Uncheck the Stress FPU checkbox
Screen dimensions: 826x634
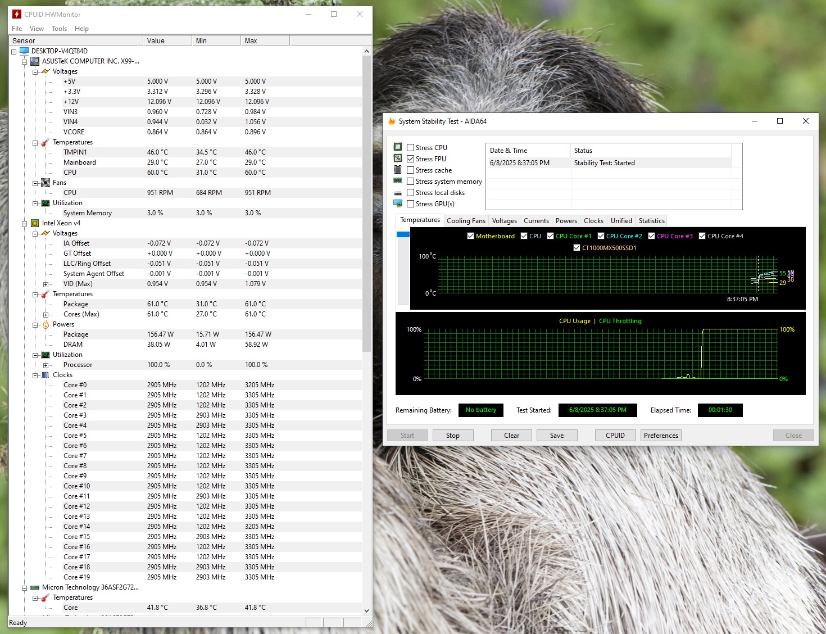411,159
